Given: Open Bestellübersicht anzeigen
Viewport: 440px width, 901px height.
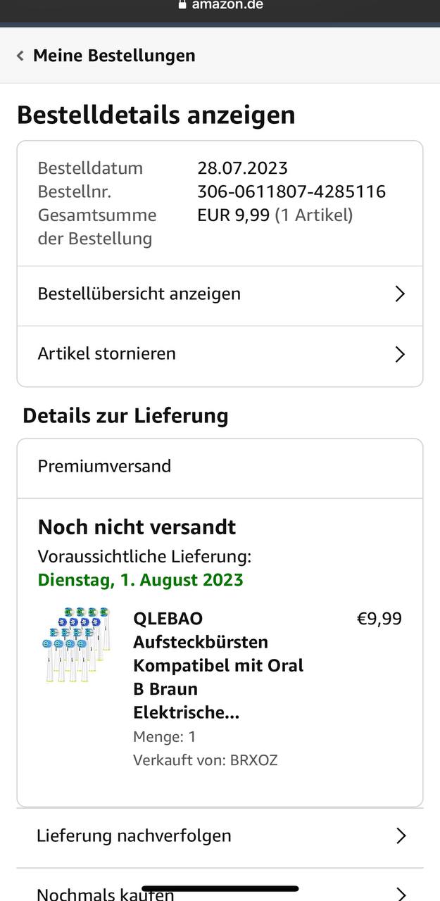Looking at the screenshot, I should [139, 294].
